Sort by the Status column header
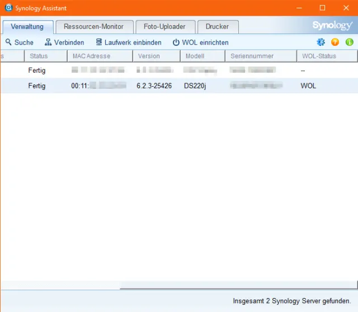 click(46, 56)
